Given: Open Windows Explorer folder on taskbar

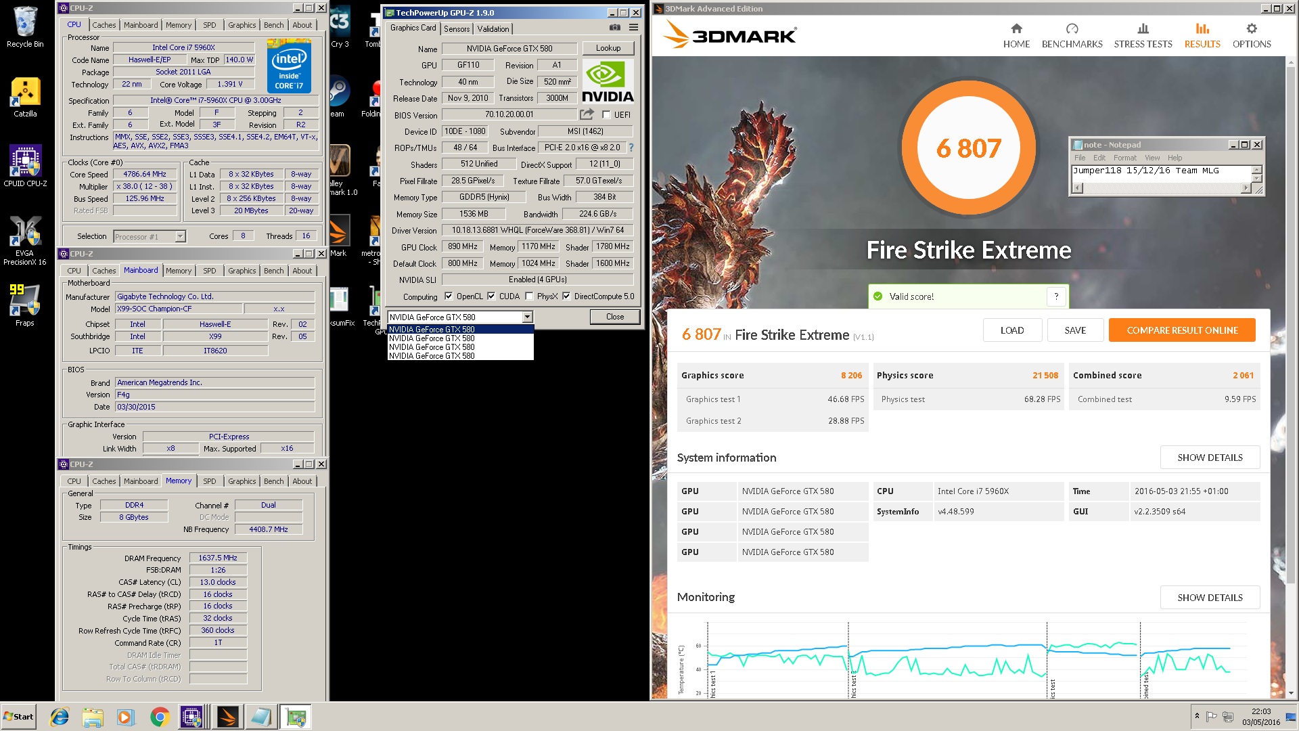Looking at the screenshot, I should tap(93, 717).
